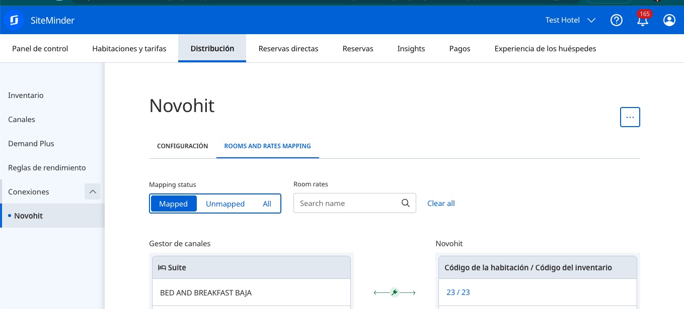The width and height of the screenshot is (684, 309).
Task: Open Reglas de rendimiento in sidebar
Action: click(47, 168)
